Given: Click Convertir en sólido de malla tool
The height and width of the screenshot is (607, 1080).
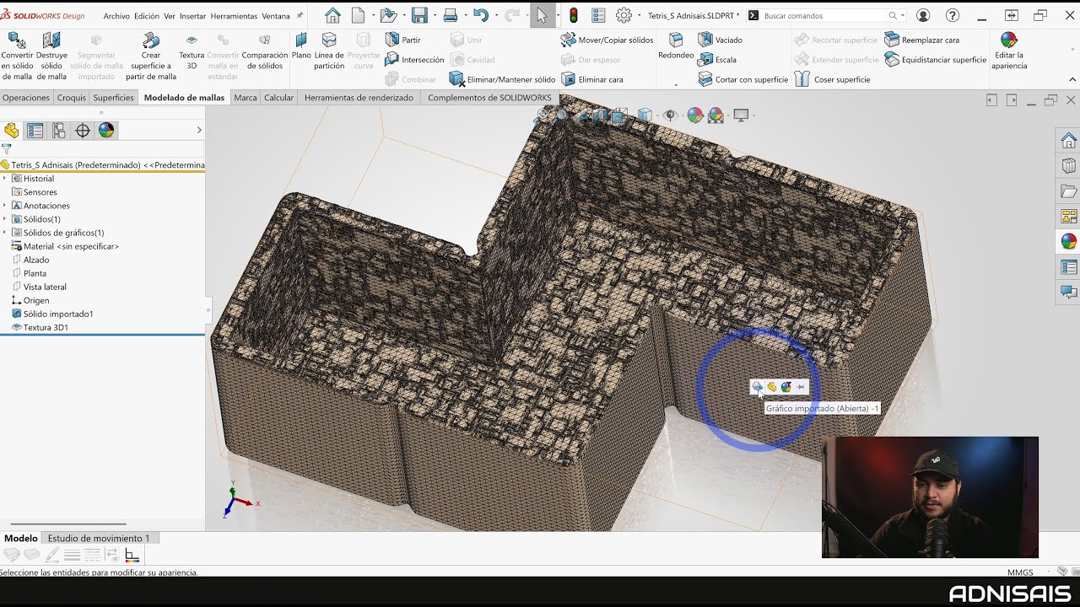Looking at the screenshot, I should [17, 56].
